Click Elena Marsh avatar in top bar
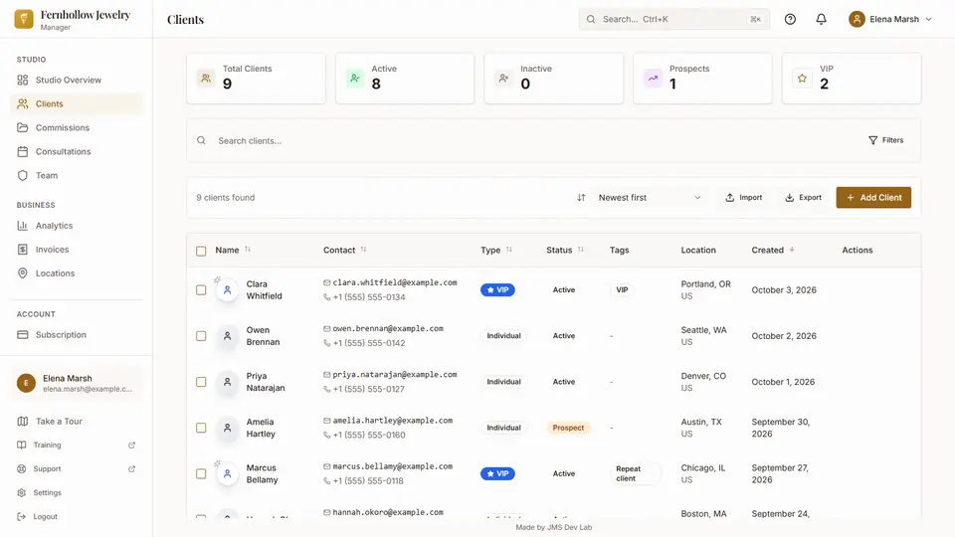955x537 pixels. click(x=857, y=19)
